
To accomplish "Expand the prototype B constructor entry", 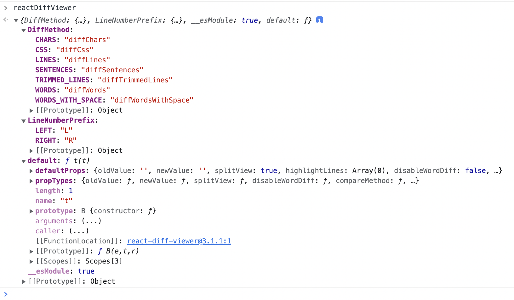I will tap(31, 211).
